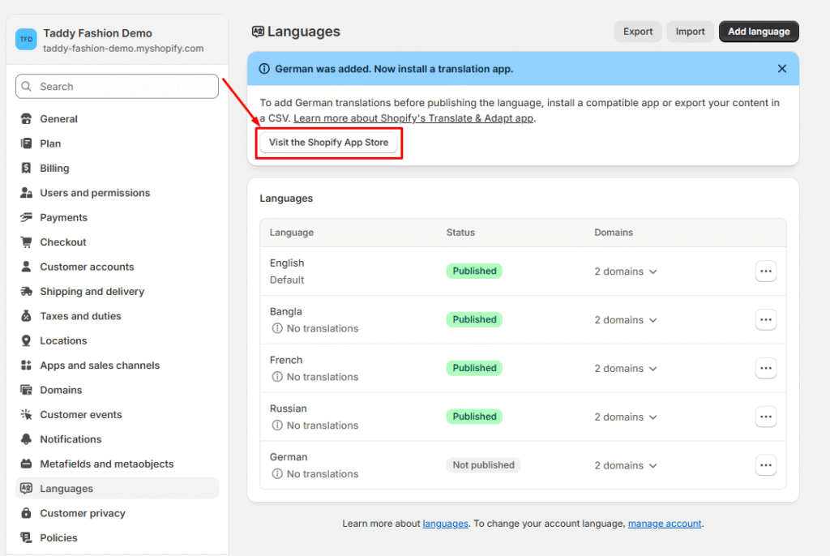
Task: Click the Domains sidebar icon
Action: click(26, 390)
